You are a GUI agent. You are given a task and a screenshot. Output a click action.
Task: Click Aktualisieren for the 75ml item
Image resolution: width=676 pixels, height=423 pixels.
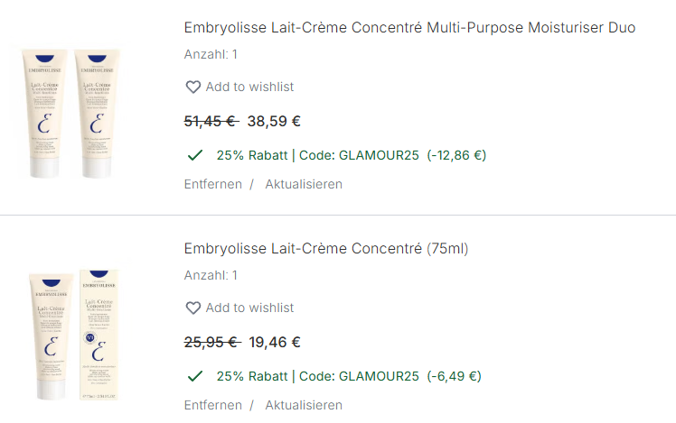click(x=304, y=405)
